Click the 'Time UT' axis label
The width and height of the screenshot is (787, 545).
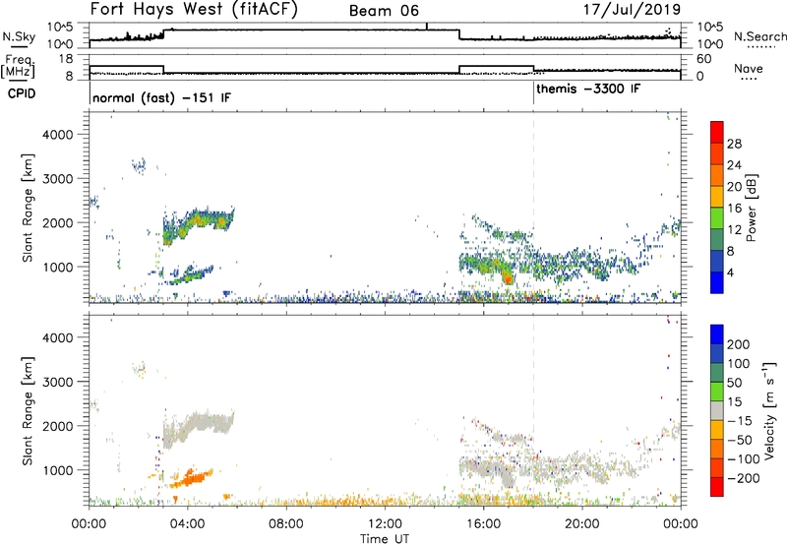coord(385,538)
